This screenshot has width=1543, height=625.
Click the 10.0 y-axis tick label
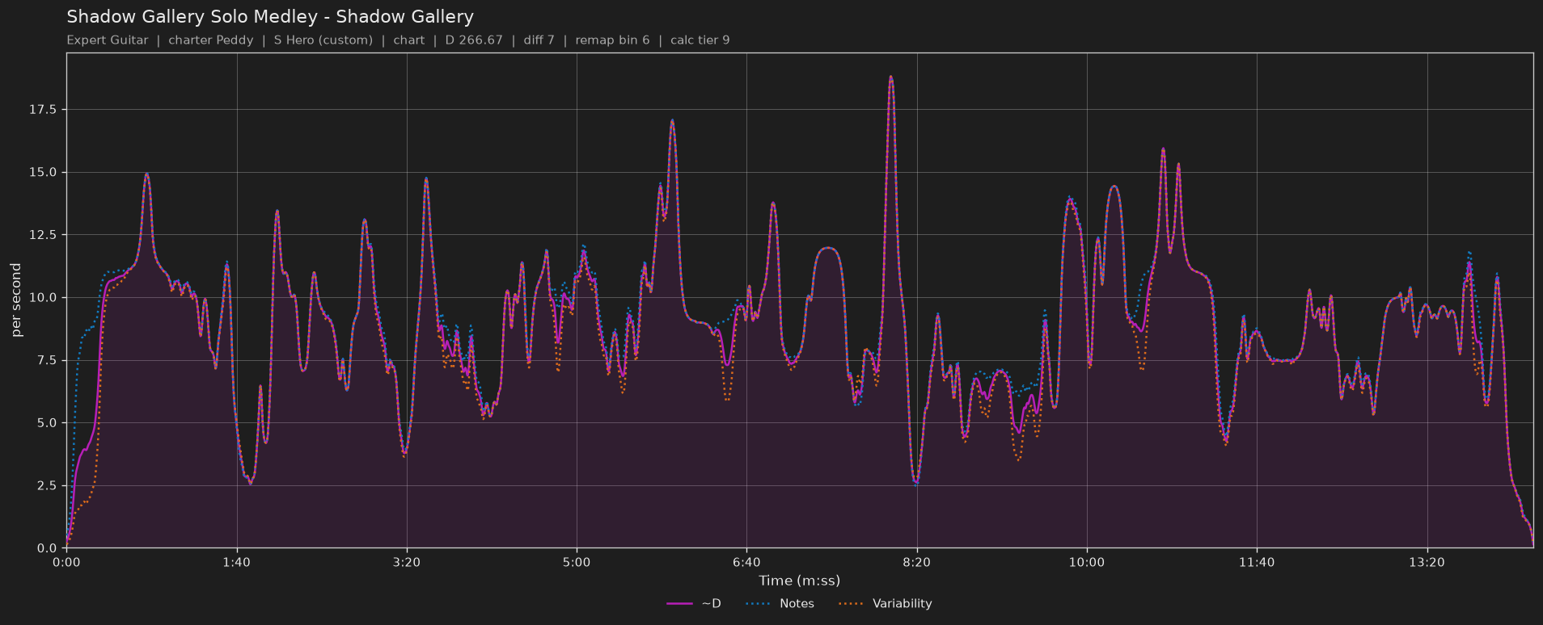[x=42, y=298]
